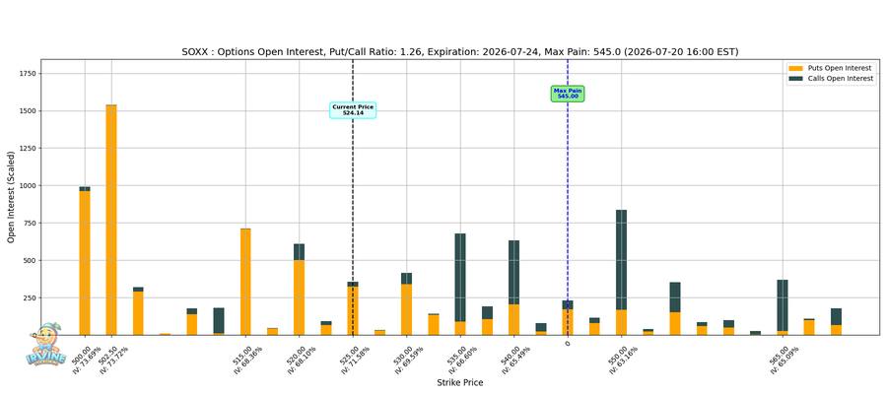Click the x-axis label '530.00 IV: 69.59%'
Screen dimensions: 887x394
pos(407,360)
